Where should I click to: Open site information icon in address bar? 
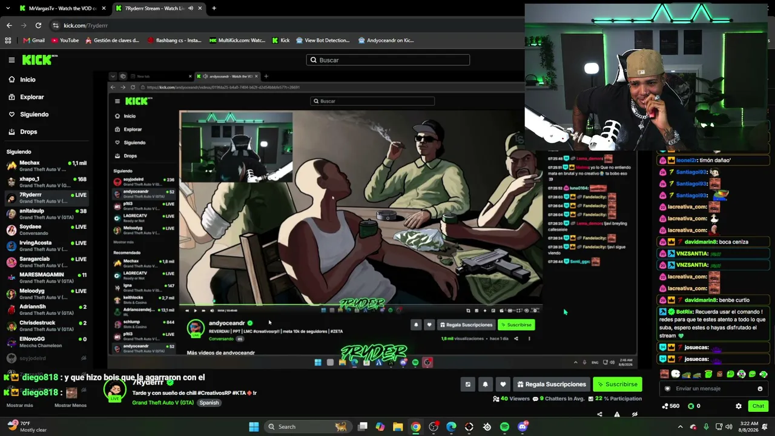click(x=56, y=25)
